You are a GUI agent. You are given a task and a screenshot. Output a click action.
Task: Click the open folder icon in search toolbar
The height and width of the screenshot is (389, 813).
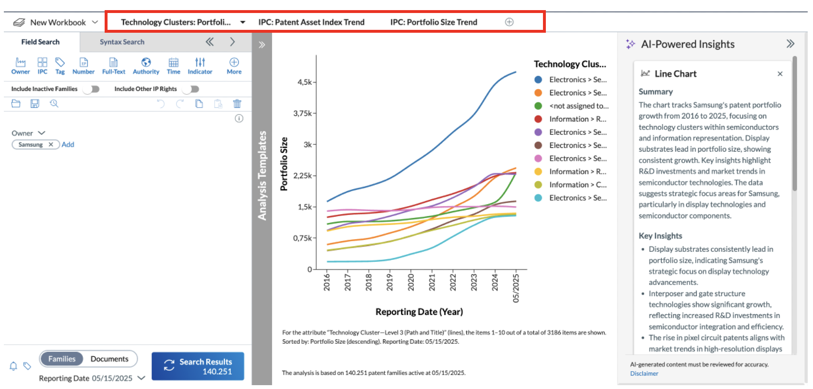(x=16, y=104)
